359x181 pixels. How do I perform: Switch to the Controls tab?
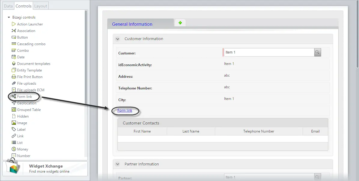pos(23,6)
